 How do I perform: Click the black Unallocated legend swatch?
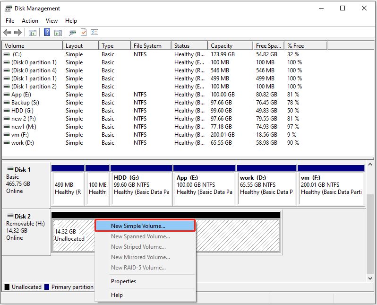click(x=7, y=287)
